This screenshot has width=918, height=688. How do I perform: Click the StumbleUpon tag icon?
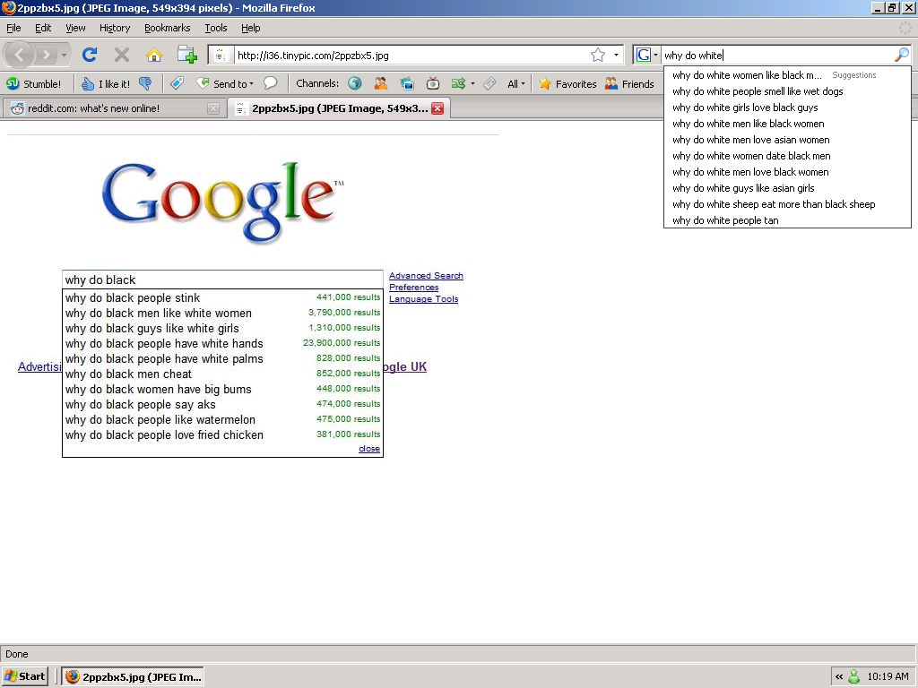[x=177, y=83]
